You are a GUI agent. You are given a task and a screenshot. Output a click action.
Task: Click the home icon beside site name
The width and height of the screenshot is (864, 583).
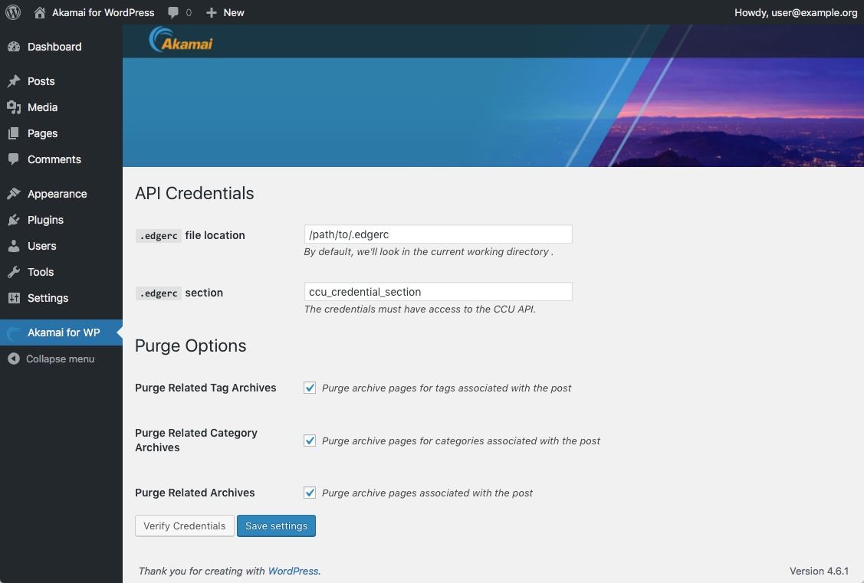pyautogui.click(x=40, y=12)
